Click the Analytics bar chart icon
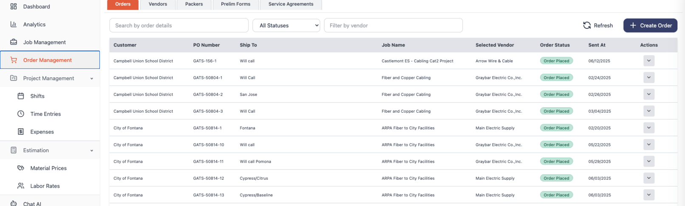This screenshot has height=206, width=685. click(14, 24)
